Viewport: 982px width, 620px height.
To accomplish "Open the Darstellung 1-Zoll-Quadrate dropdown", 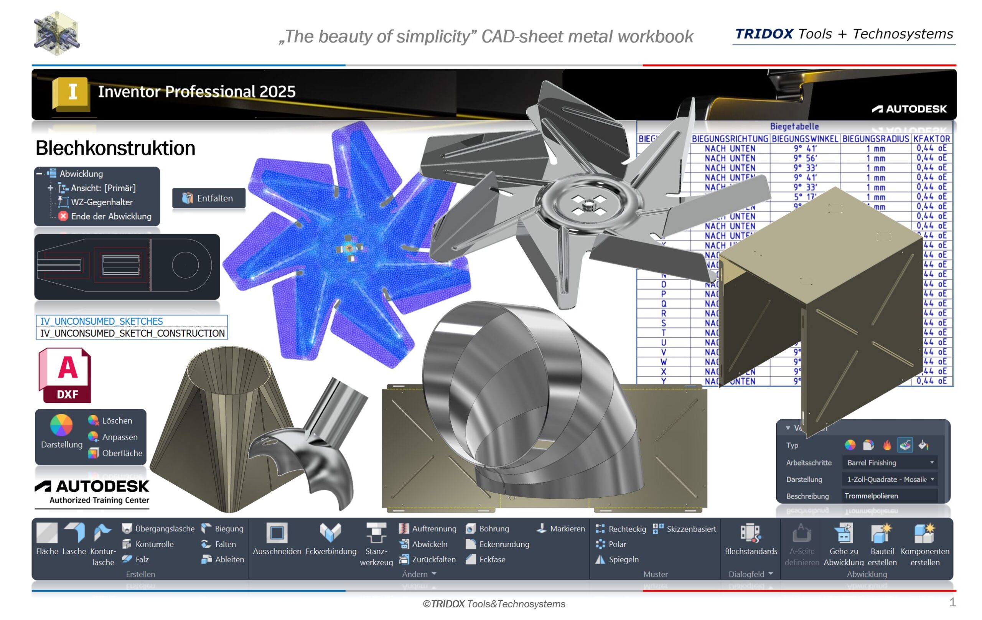I will pos(890,479).
